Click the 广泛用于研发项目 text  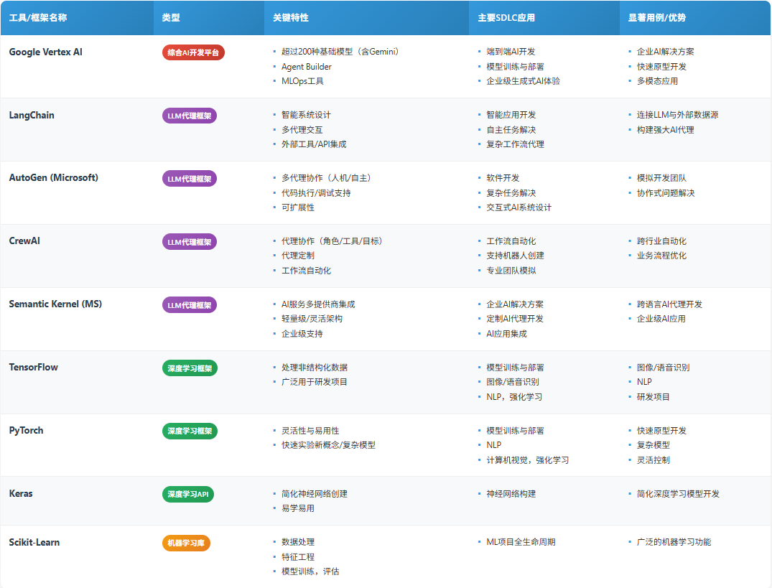click(x=314, y=382)
